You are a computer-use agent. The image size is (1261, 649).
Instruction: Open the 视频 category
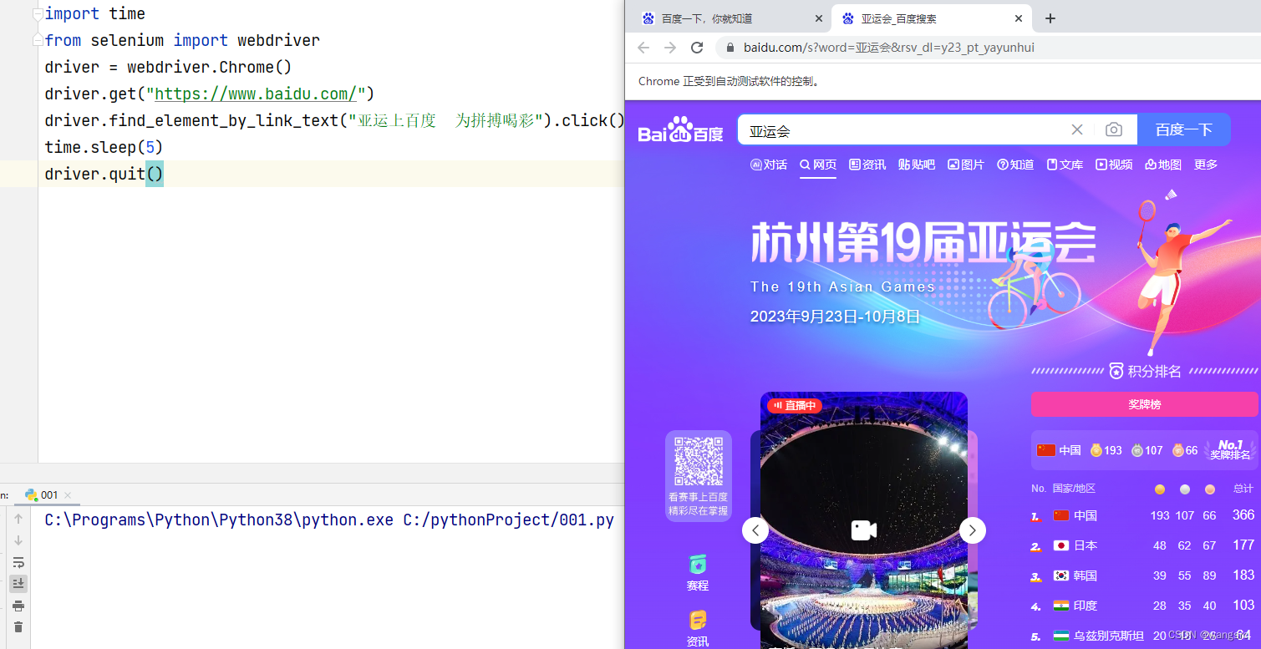1114,165
